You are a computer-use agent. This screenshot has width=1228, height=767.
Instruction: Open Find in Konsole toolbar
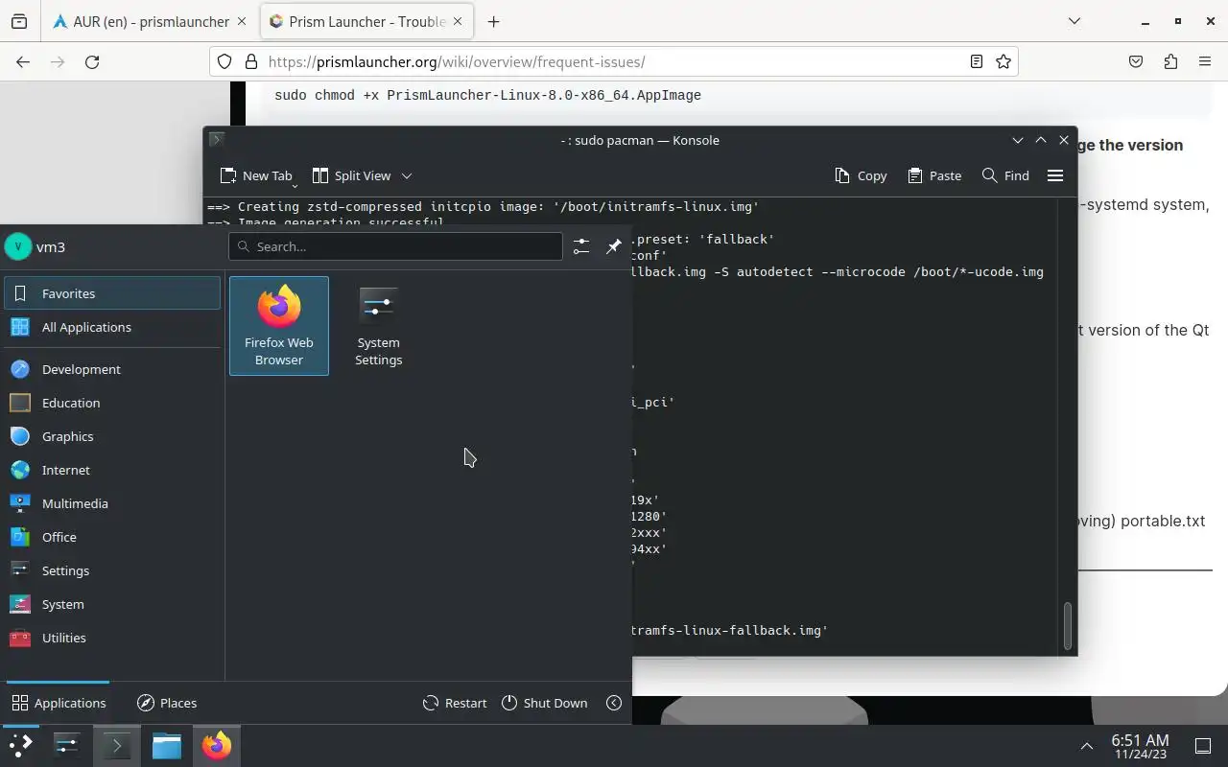pos(1005,175)
